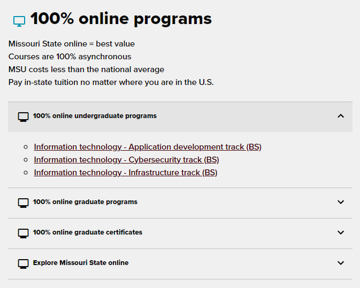Click monitor icon next to graduate programs

pos(23,203)
